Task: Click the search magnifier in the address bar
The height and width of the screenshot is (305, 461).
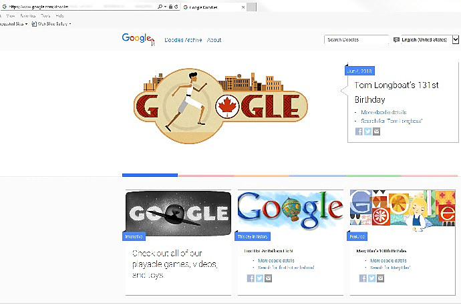Action: coord(160,7)
